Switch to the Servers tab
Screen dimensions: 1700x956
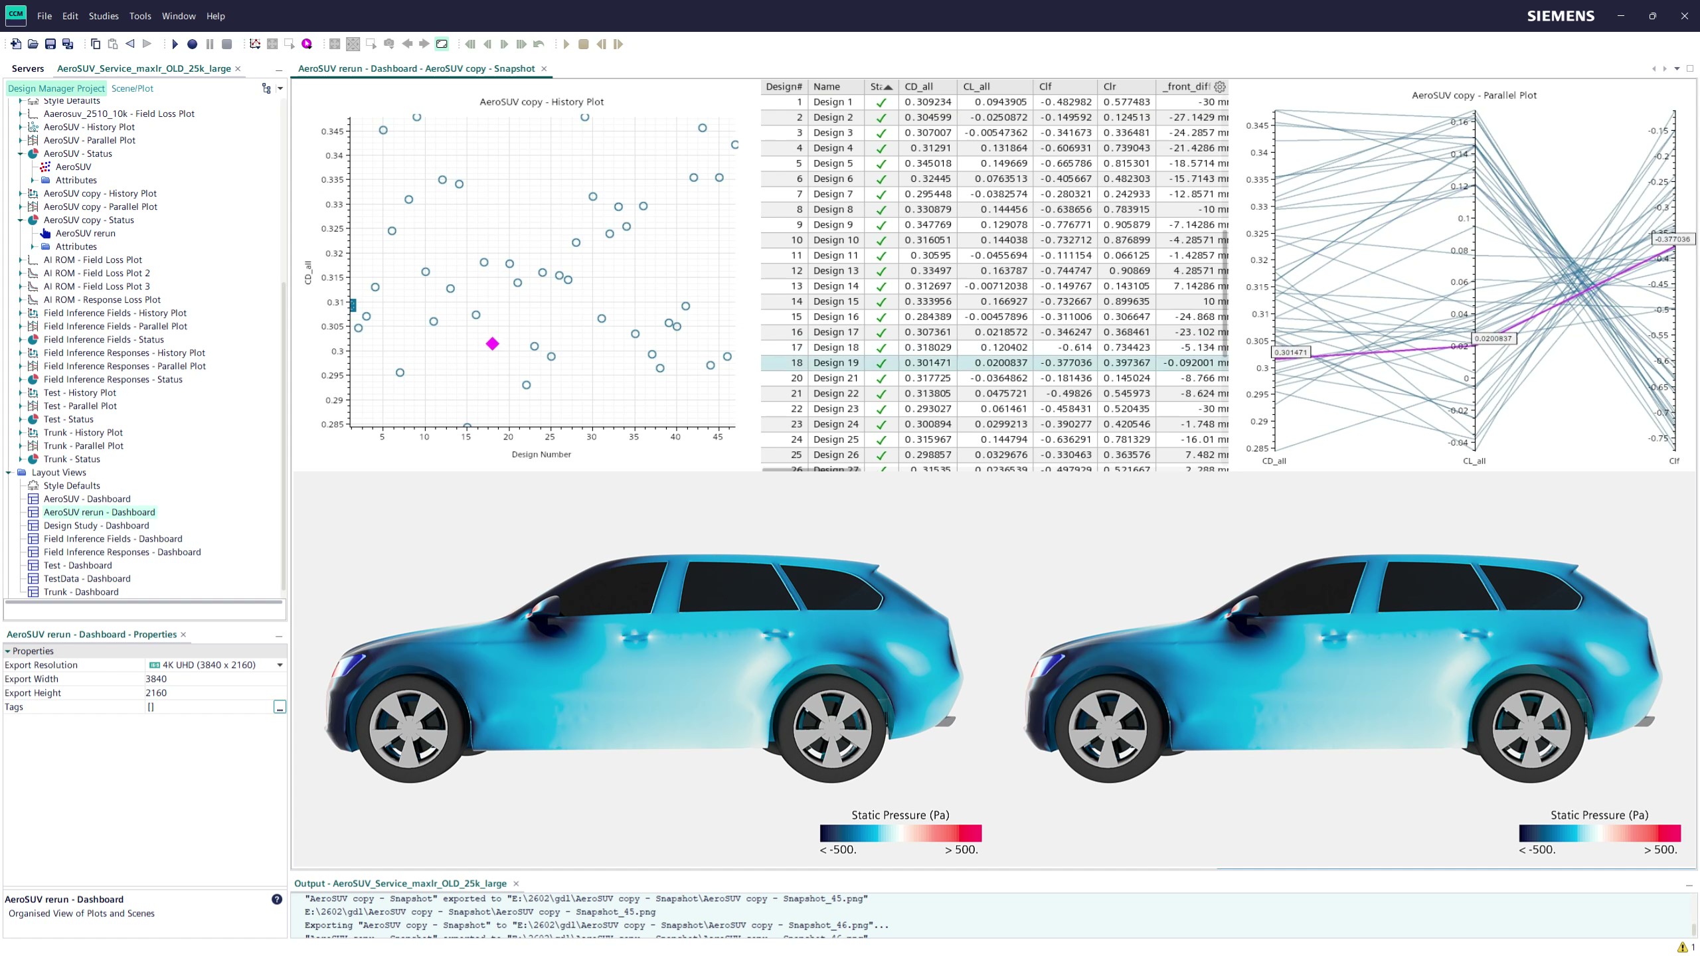(x=28, y=68)
